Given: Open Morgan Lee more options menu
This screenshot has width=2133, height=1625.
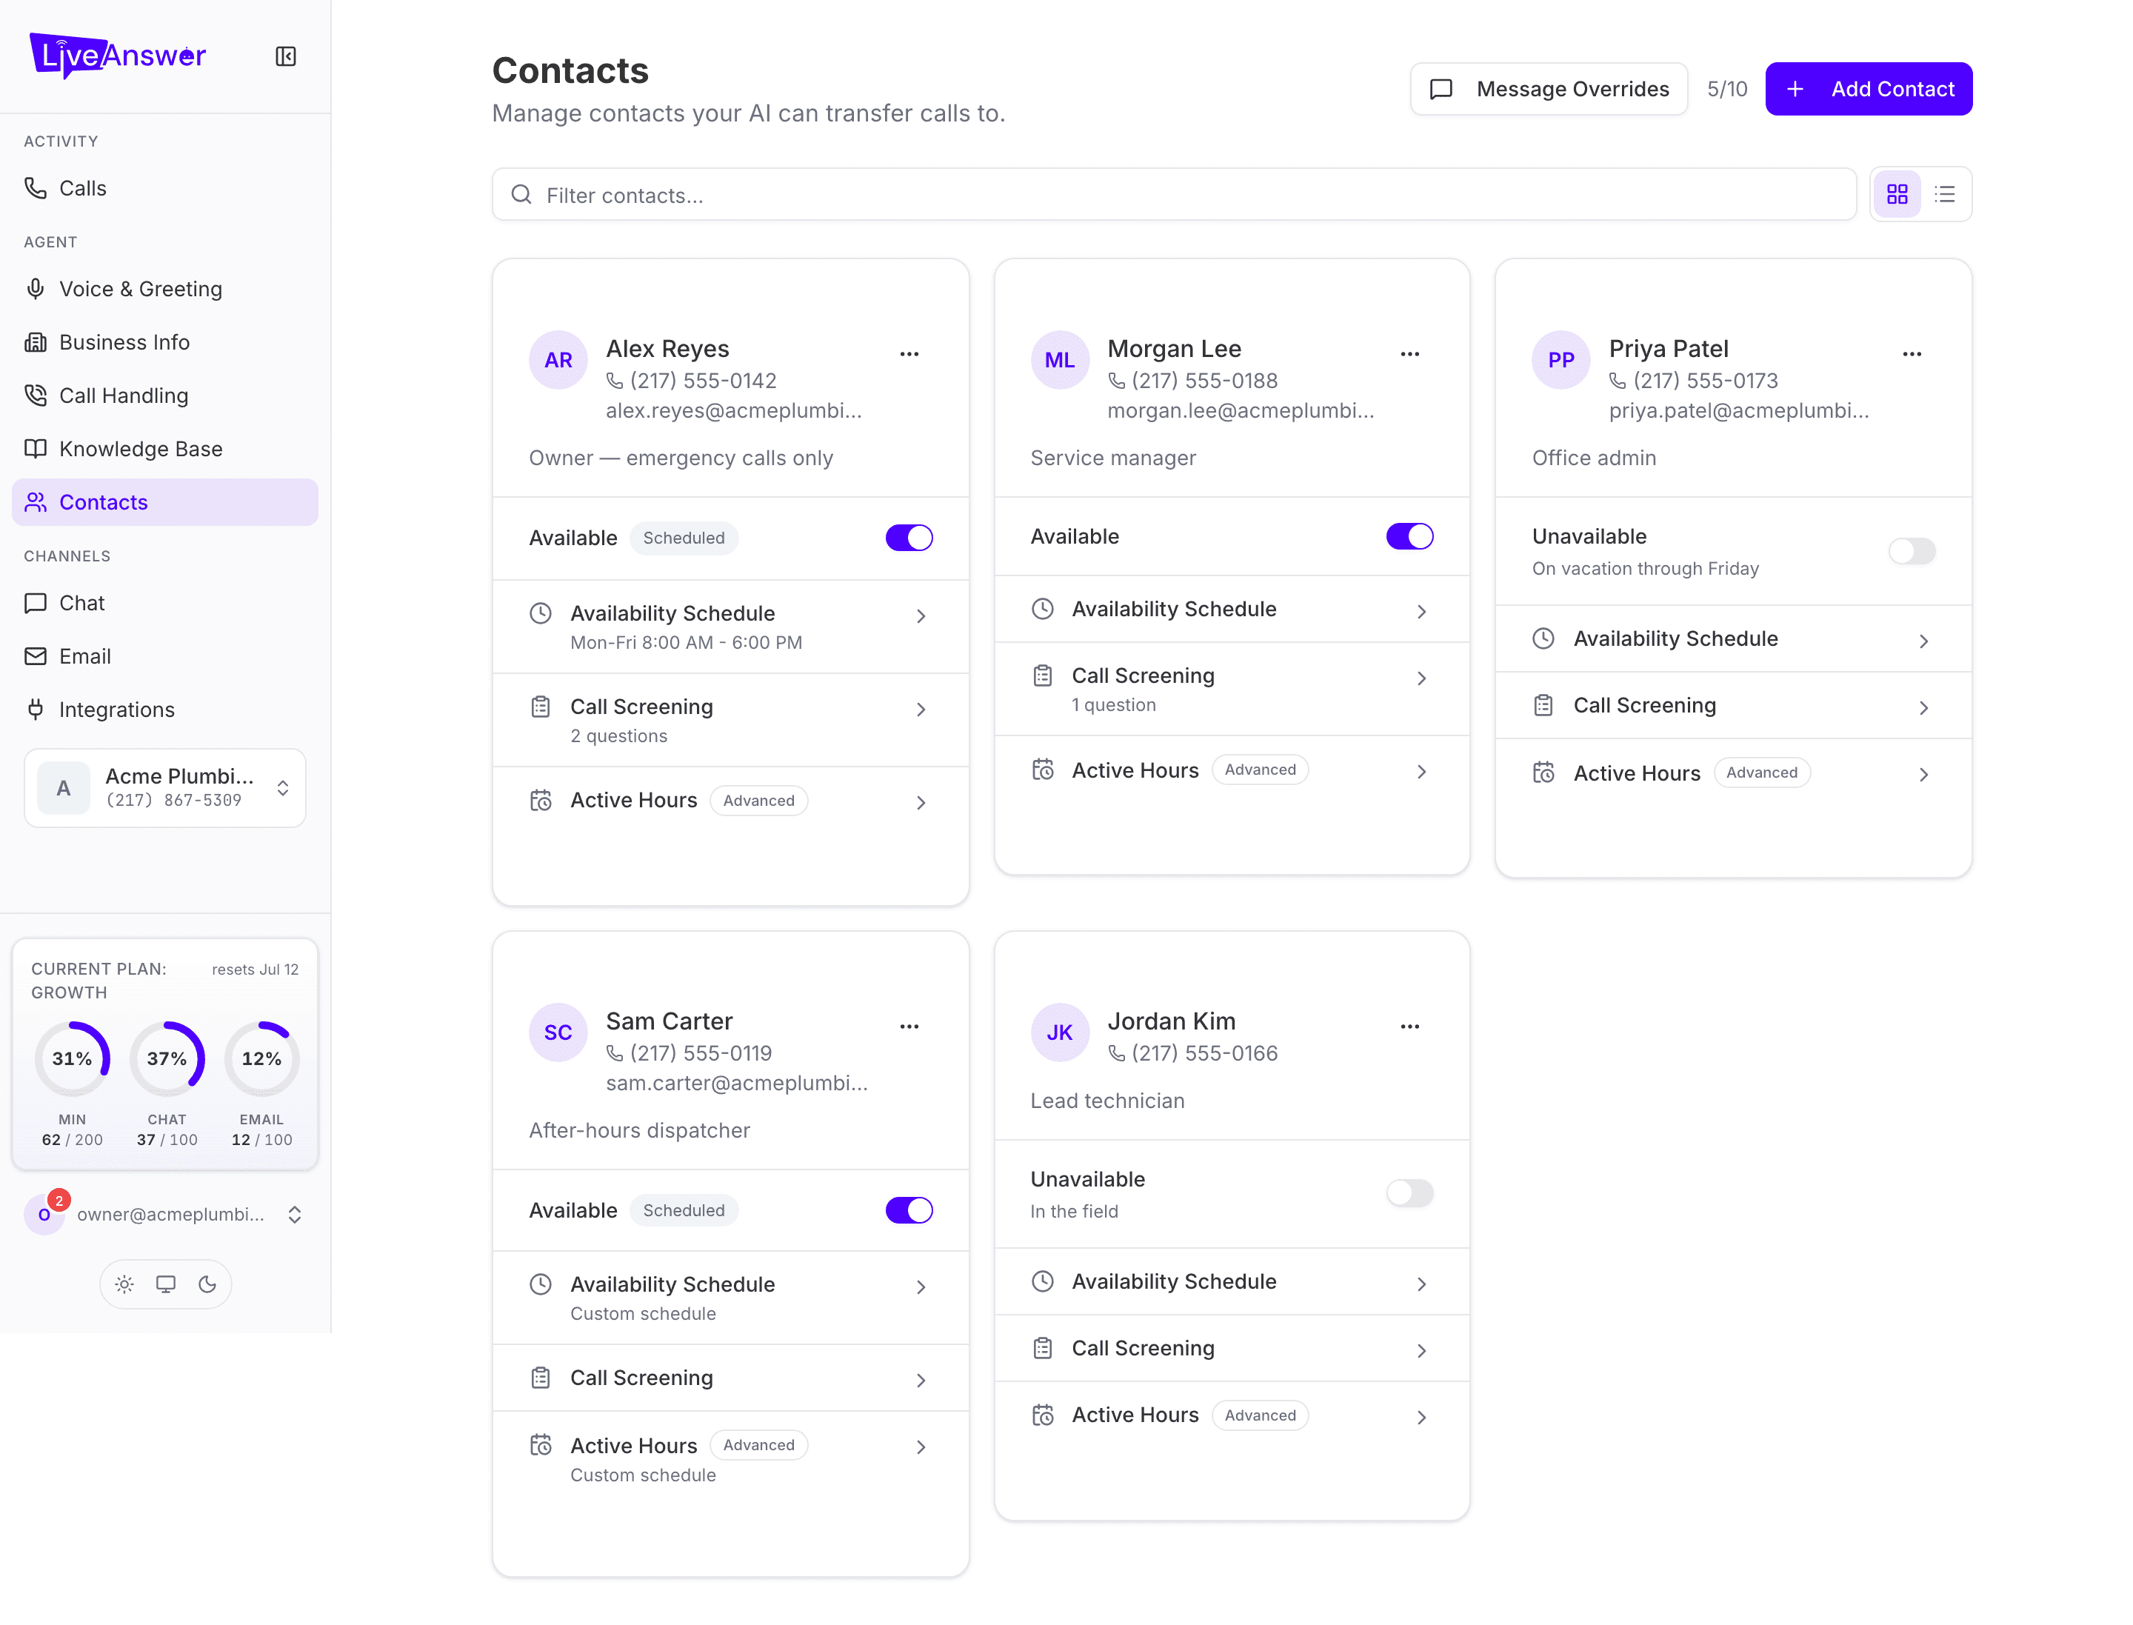Looking at the screenshot, I should click(x=1409, y=353).
